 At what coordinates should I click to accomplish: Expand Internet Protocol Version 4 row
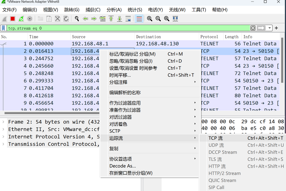(x=3, y=137)
